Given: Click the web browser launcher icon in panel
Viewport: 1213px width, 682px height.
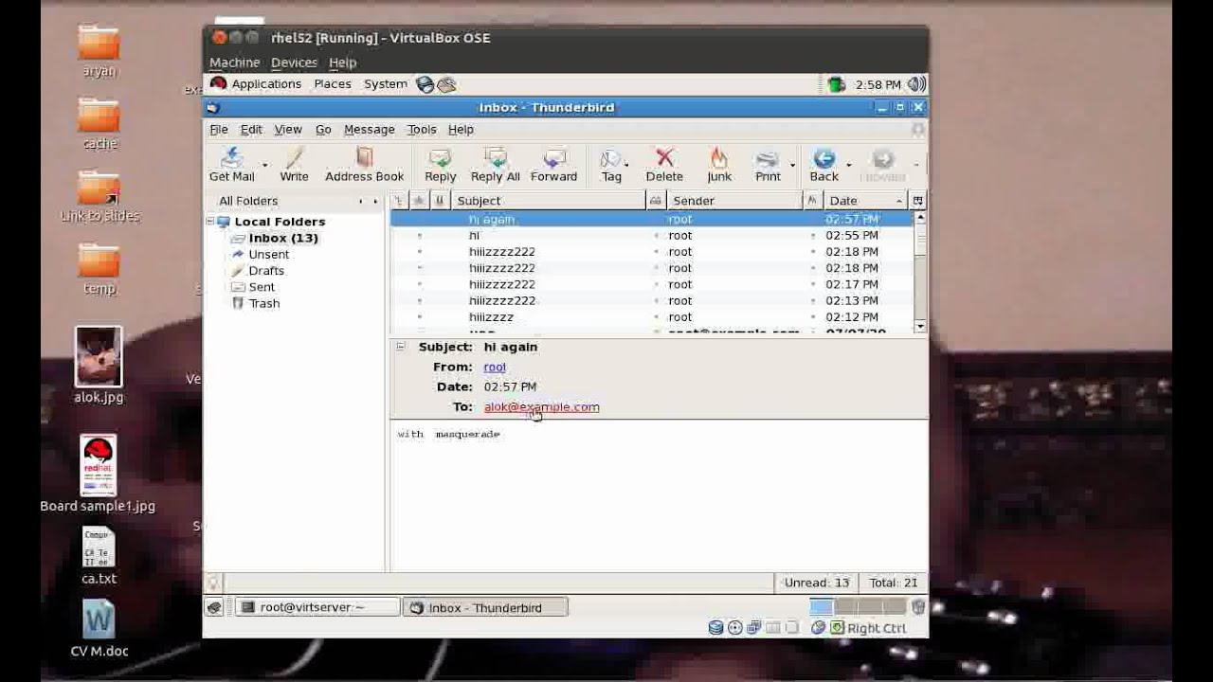Looking at the screenshot, I should 425,84.
